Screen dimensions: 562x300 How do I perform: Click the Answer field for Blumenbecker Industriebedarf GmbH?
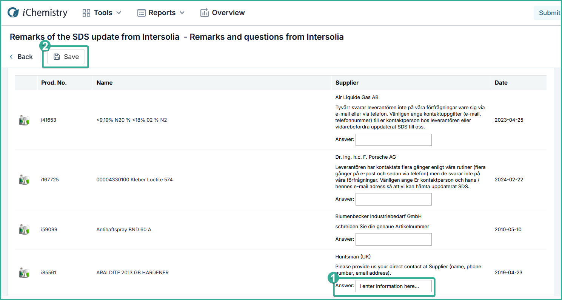tap(394, 239)
